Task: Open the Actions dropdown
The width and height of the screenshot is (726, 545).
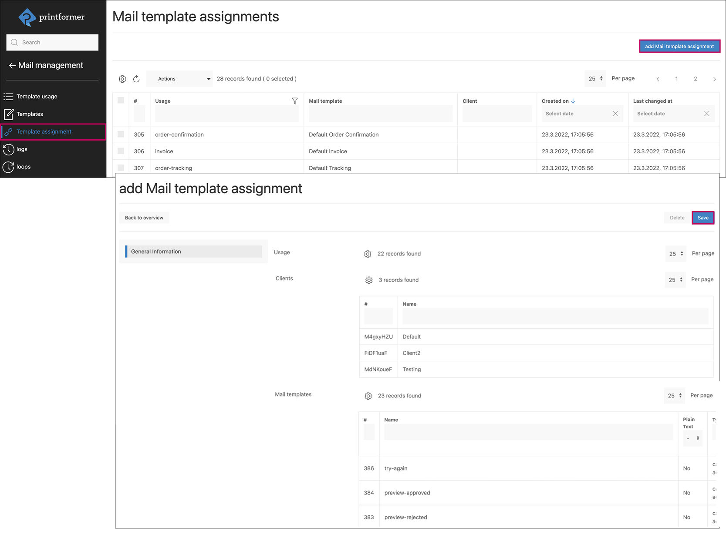Action: (179, 79)
